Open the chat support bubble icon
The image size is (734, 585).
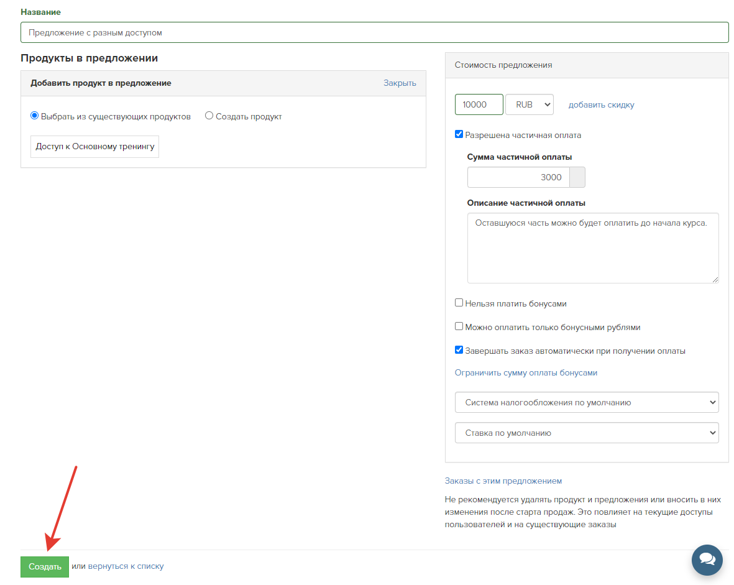pyautogui.click(x=707, y=560)
